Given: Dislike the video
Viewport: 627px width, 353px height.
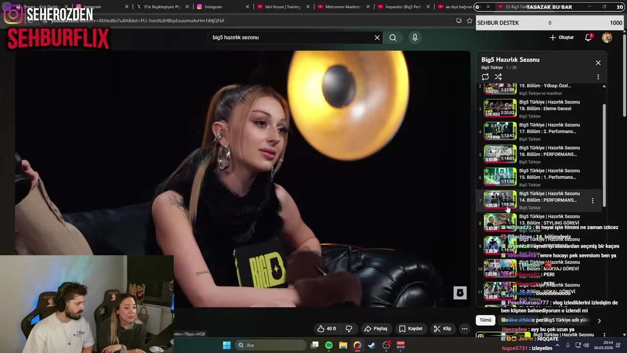Looking at the screenshot, I should pyautogui.click(x=349, y=328).
